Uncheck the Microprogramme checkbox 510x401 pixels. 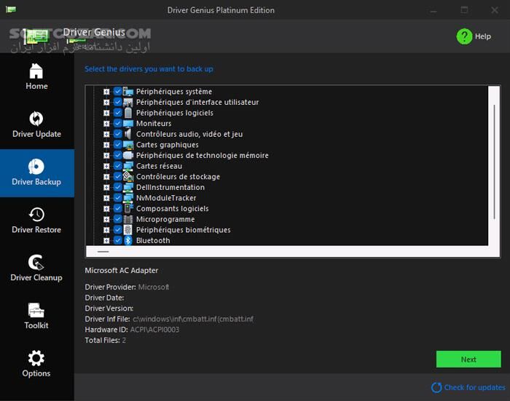pos(117,219)
